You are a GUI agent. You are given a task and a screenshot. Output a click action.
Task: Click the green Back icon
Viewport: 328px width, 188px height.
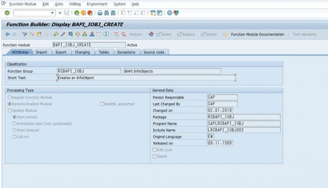point(77,13)
